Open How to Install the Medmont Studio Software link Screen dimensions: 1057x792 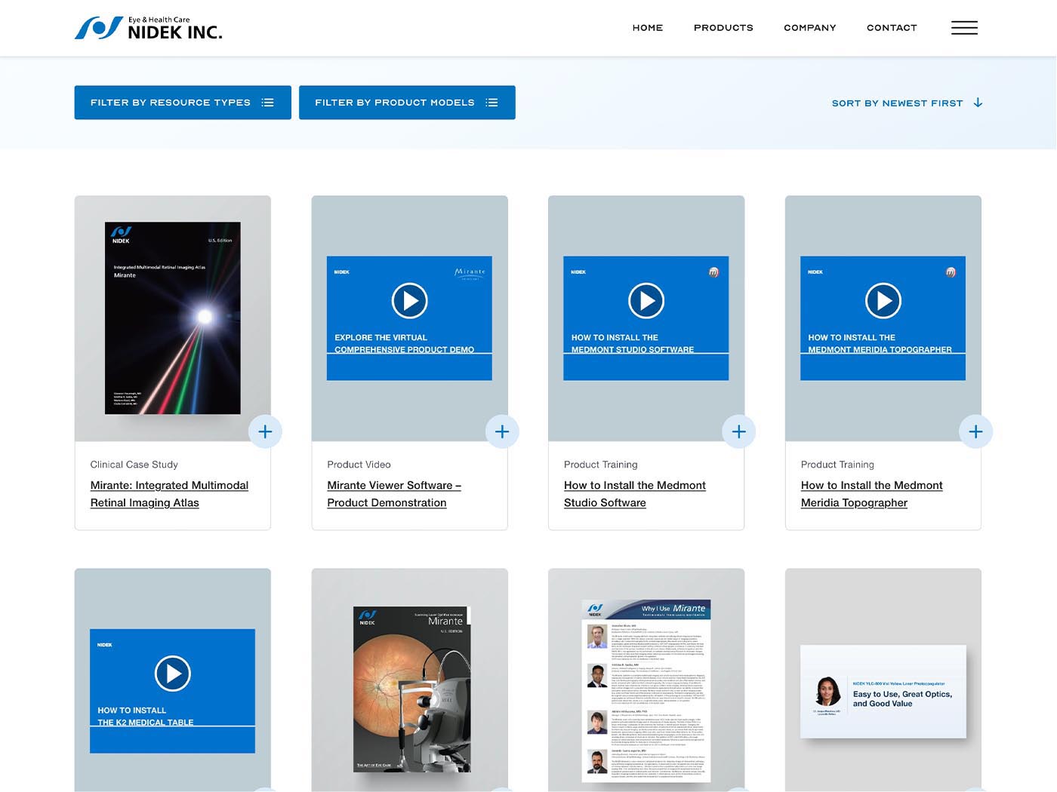point(635,494)
